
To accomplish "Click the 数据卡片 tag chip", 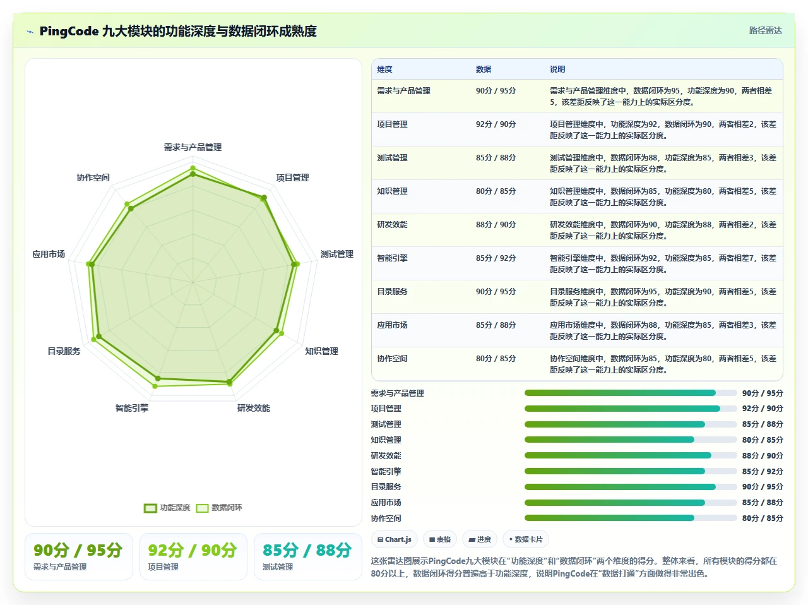I will pyautogui.click(x=526, y=539).
